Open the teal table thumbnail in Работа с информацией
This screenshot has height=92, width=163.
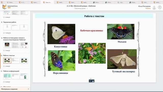pos(7,76)
